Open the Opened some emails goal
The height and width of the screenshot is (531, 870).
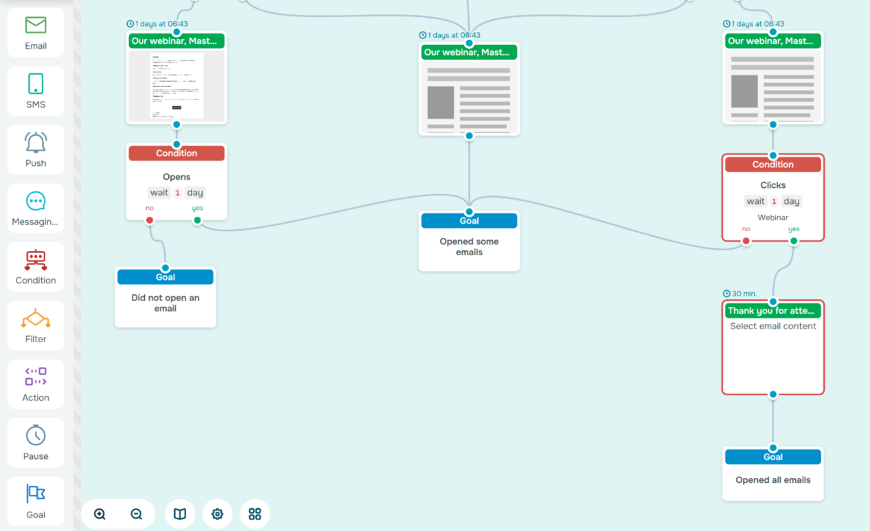469,241
